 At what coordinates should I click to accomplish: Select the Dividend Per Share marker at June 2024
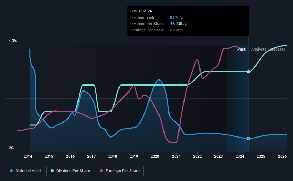coord(248,72)
